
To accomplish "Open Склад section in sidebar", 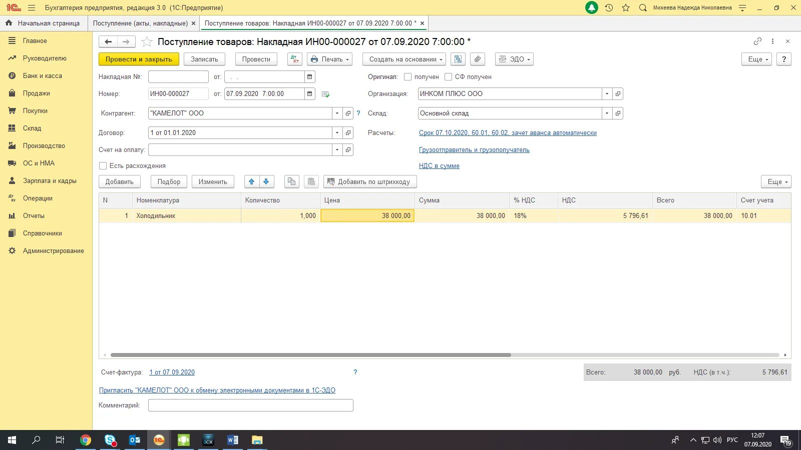I will (32, 128).
